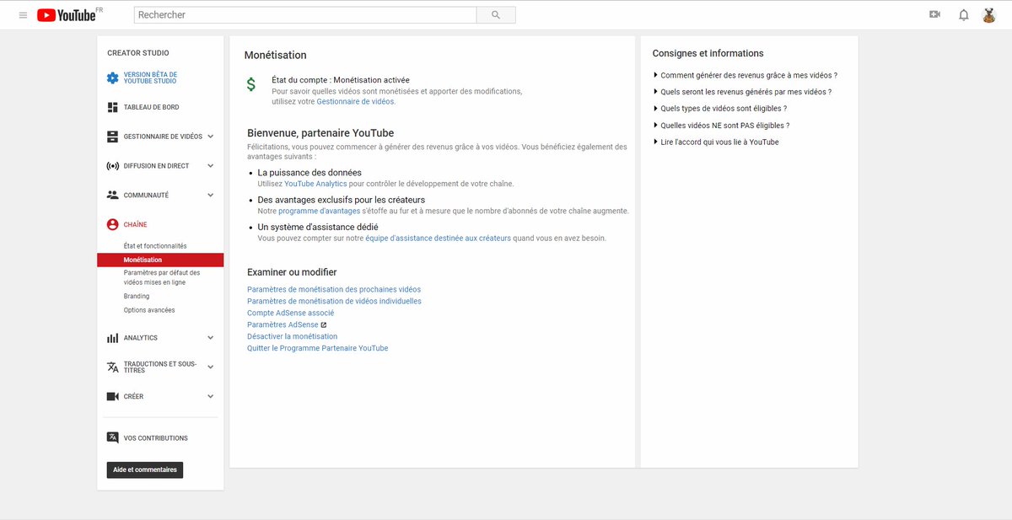This screenshot has width=1012, height=520.
Task: Select Branding submenu item
Action: [137, 297]
